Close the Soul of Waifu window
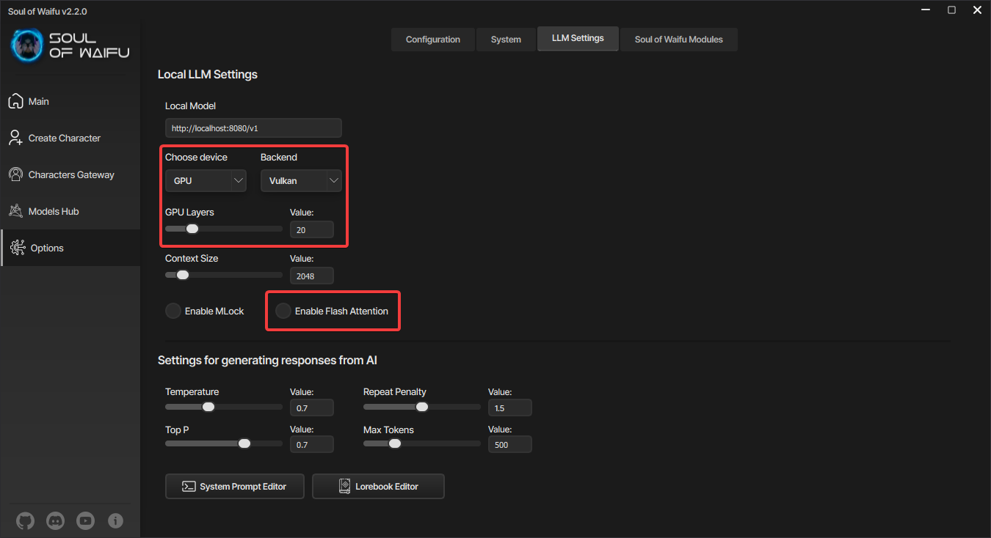The width and height of the screenshot is (991, 538). click(x=977, y=10)
